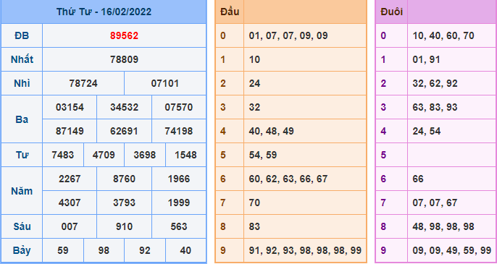
Task: Select Đuôi row 0 values 10, 40, 60, 70
Action: click(443, 35)
